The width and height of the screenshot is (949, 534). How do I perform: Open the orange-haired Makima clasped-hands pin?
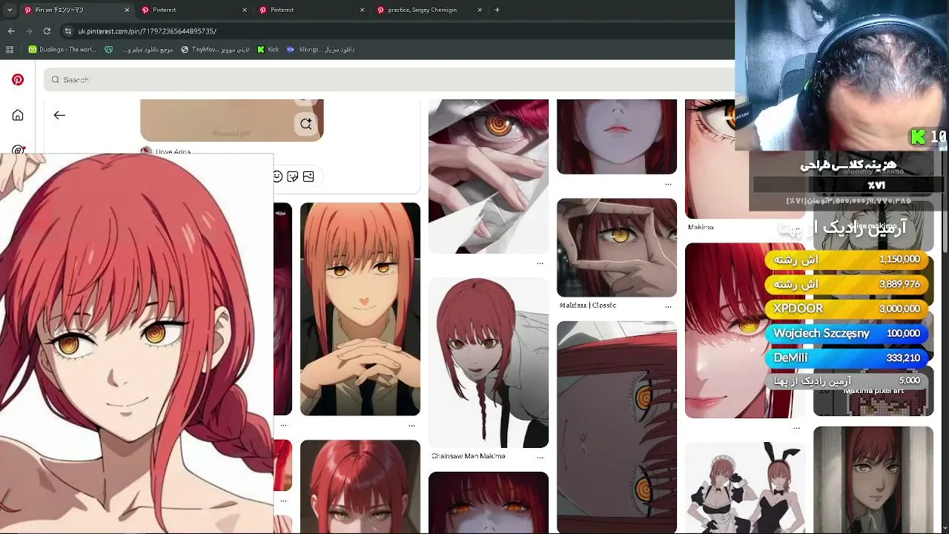point(360,309)
